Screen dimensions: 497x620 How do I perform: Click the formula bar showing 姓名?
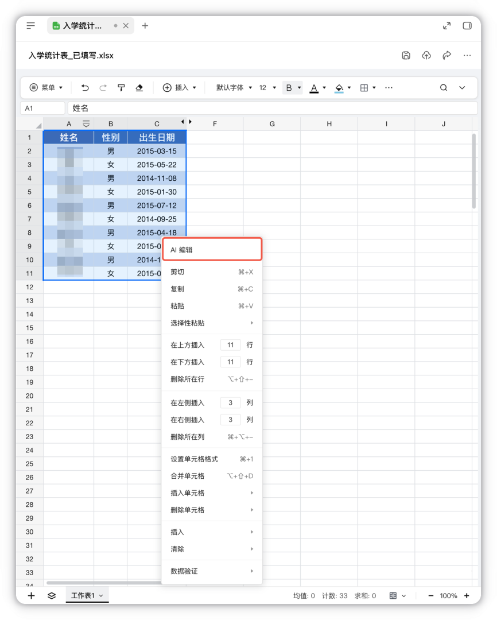pyautogui.click(x=273, y=108)
